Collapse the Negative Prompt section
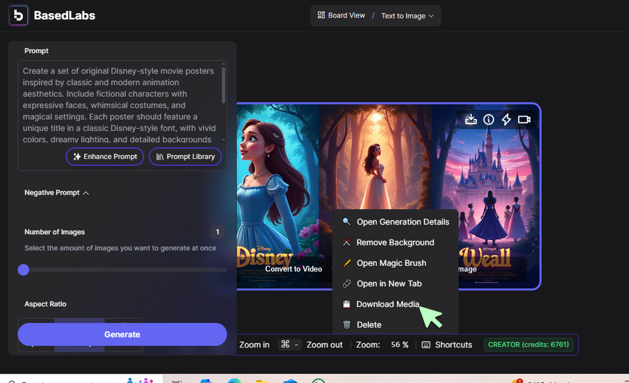 point(57,193)
